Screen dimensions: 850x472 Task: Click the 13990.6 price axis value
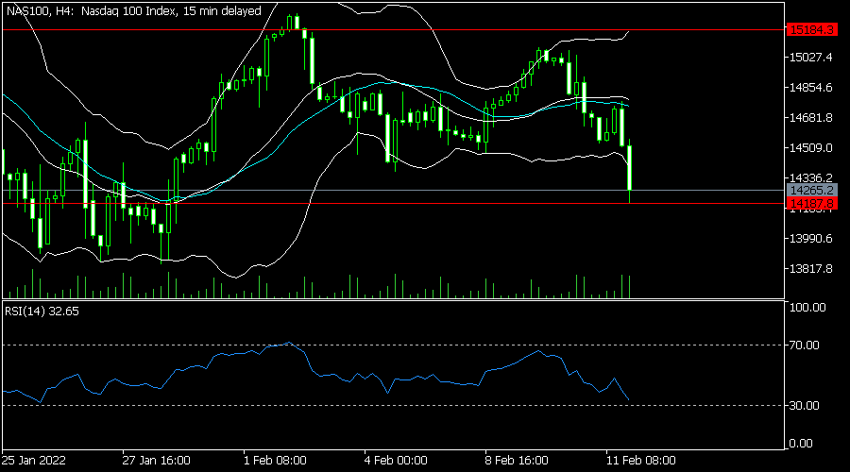pos(810,239)
